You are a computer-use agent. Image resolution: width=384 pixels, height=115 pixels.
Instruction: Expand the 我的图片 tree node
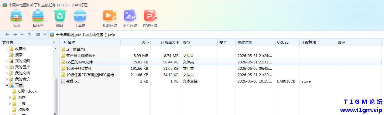(x=7, y=67)
